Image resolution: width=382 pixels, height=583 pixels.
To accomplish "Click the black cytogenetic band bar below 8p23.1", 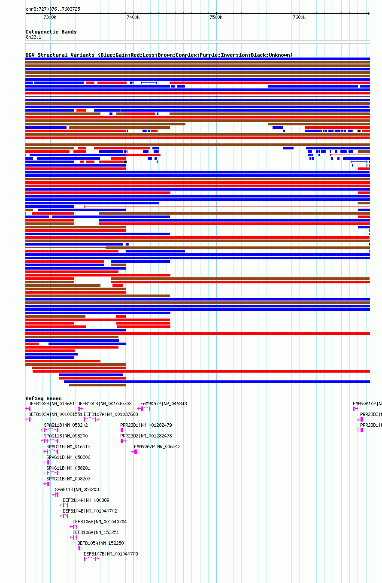I will tap(197, 42).
